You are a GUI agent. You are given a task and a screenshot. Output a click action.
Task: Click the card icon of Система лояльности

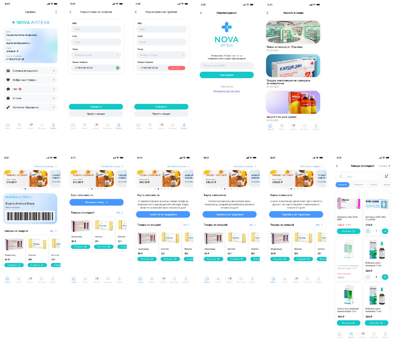click(8, 71)
